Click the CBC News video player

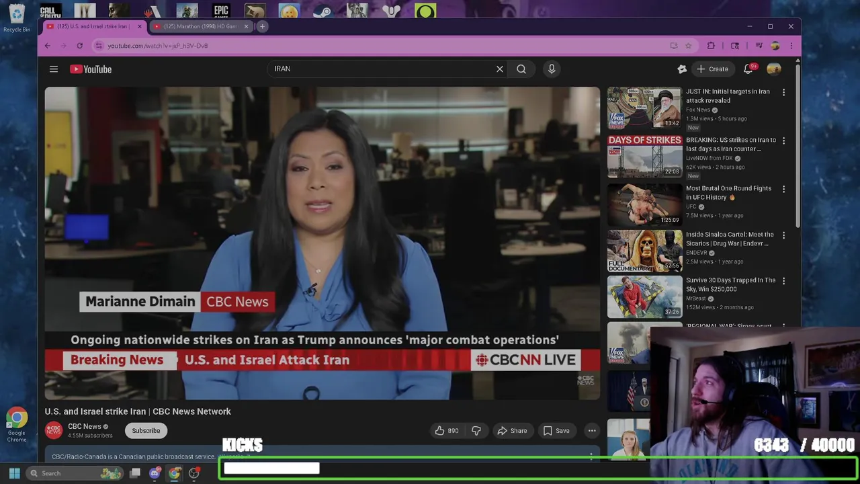point(322,243)
